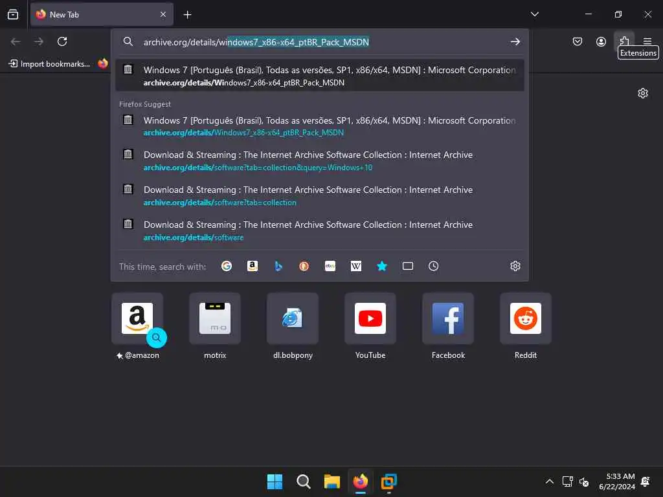Search bookmarks via star icon
This screenshot has height=497, width=663.
(x=382, y=266)
